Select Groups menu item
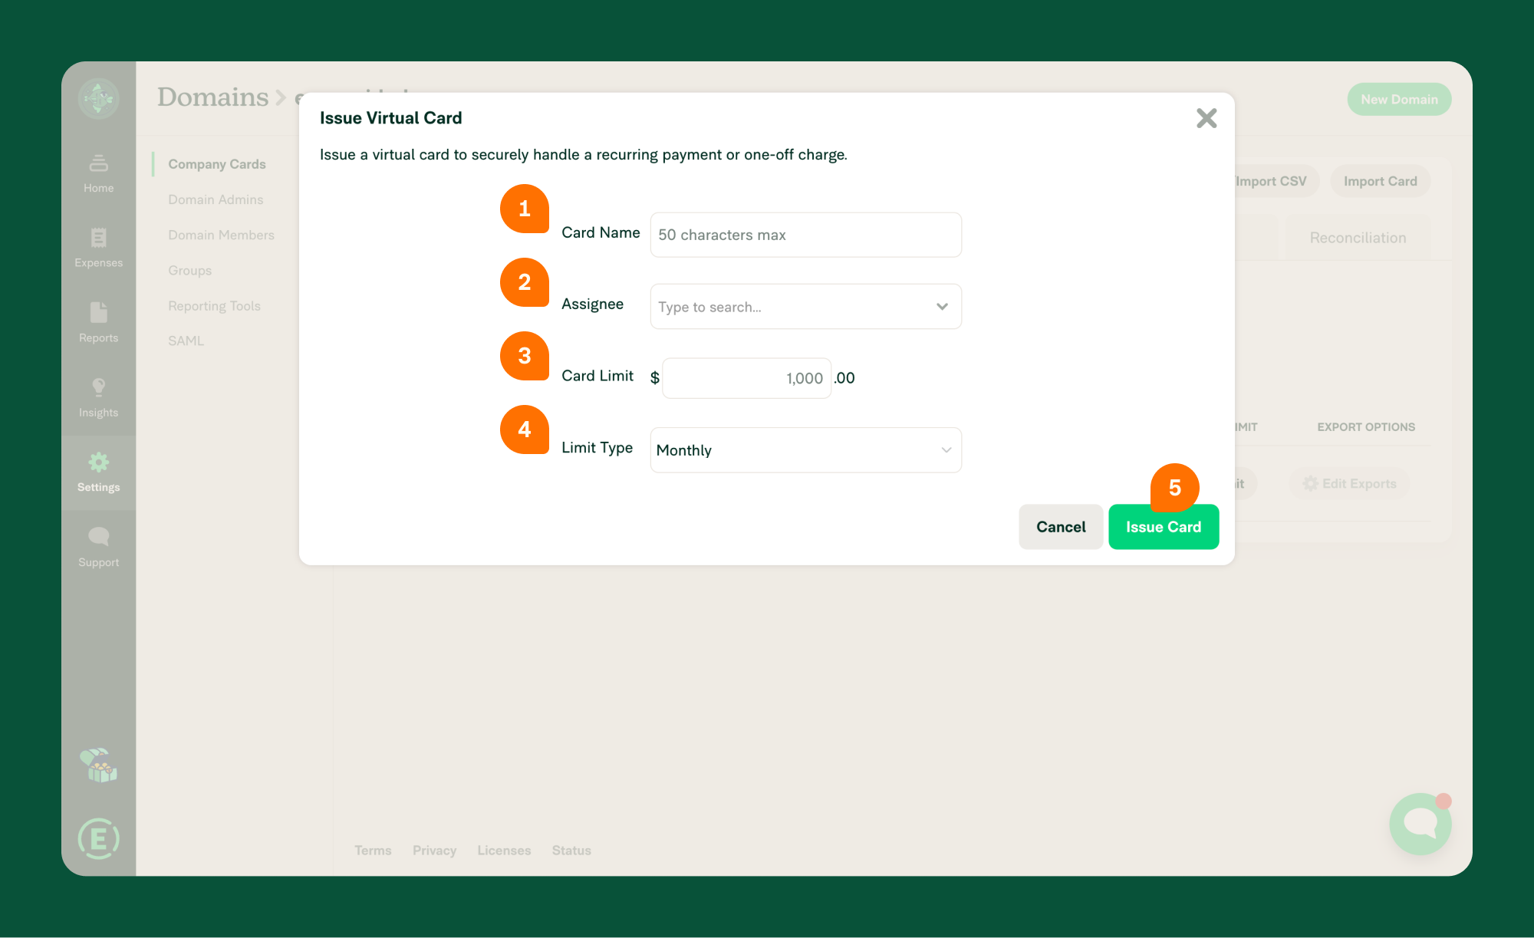Screen dimensions: 1534x938 click(x=189, y=270)
